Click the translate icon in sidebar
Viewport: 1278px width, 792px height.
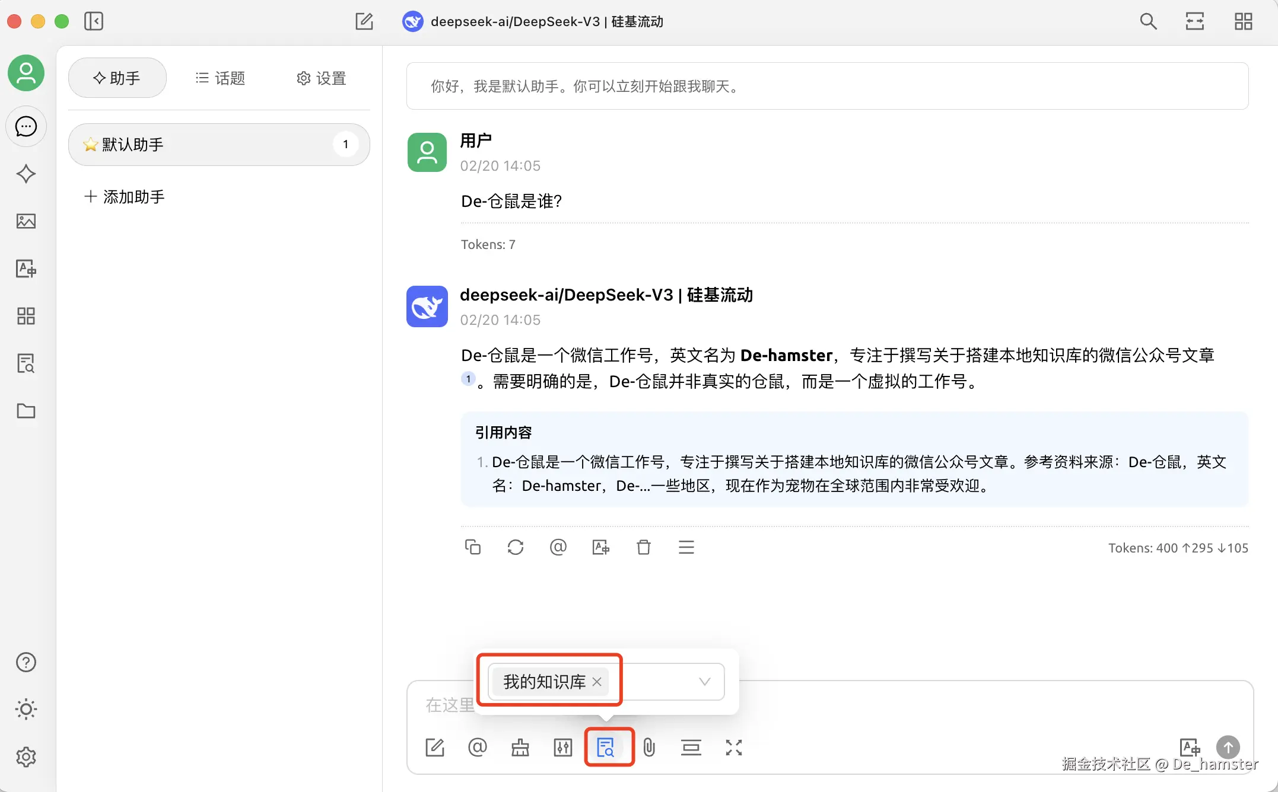[26, 269]
